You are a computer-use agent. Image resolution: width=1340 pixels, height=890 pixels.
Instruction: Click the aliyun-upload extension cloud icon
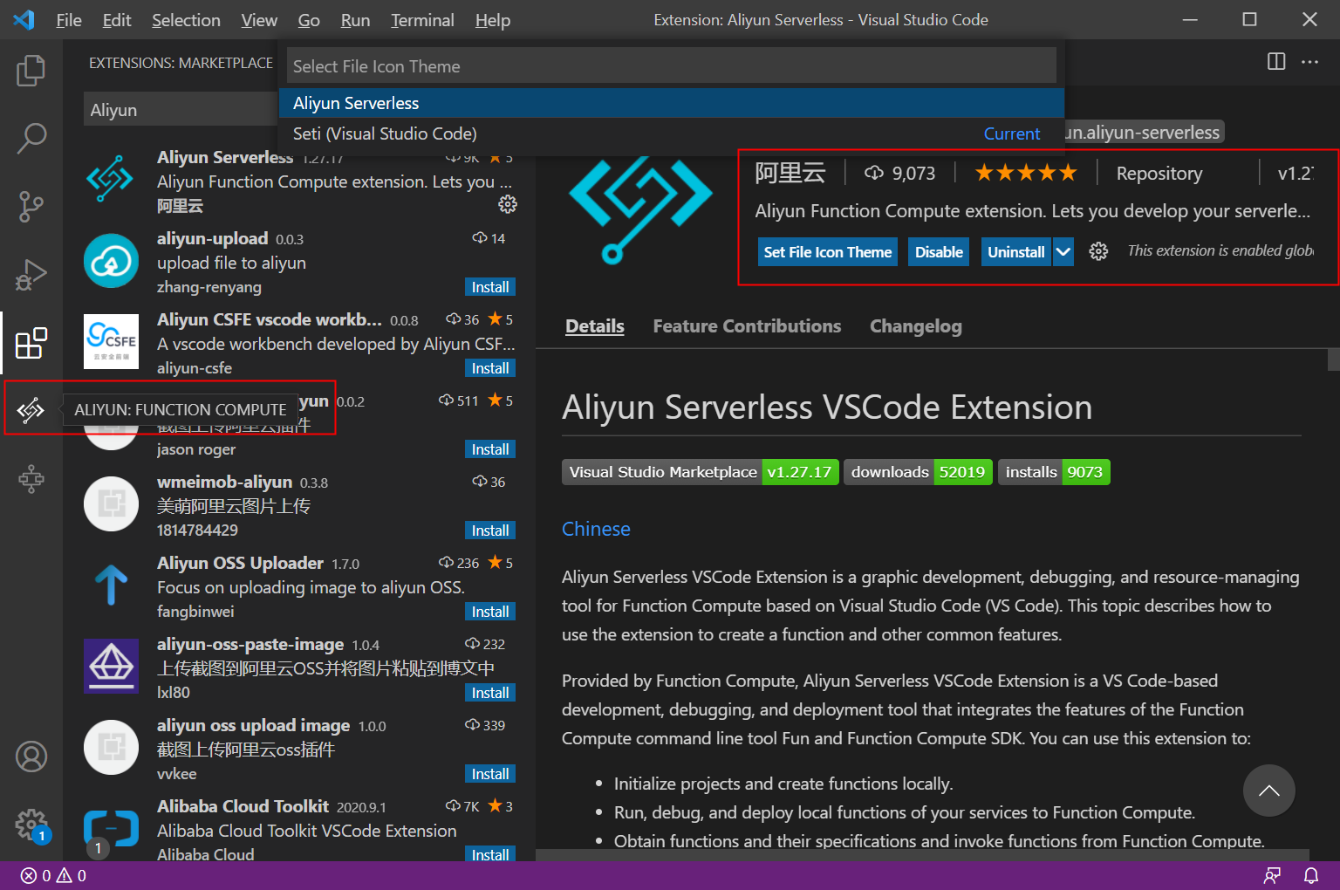(111, 260)
